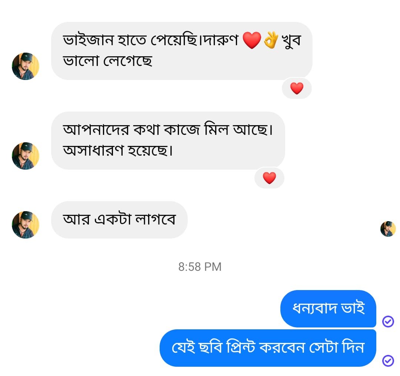The image size is (400, 376).
Task: Select the blue 'ধন্যবাদ ভাই' message bubble
Action: [328, 309]
